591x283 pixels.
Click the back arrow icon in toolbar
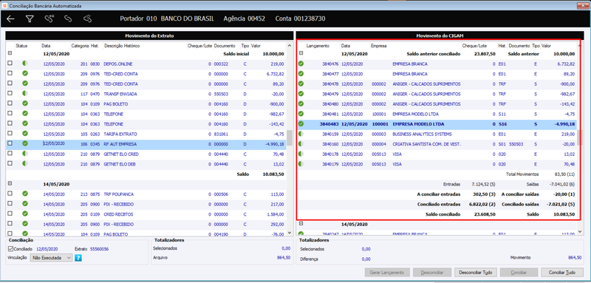tap(10, 18)
